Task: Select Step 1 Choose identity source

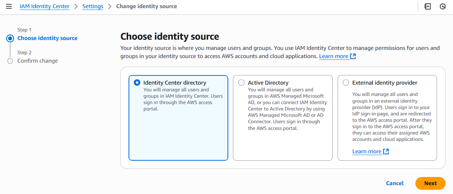Action: (47, 38)
